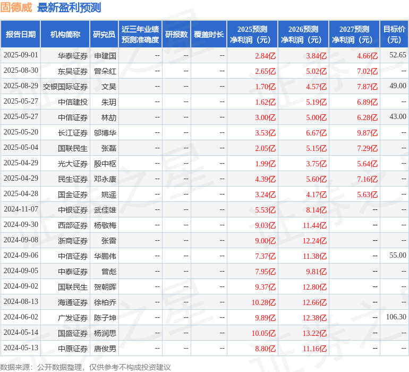Viewport: 409px width, 372px height.
Task: Click target price 49.00
Action: pos(398,86)
